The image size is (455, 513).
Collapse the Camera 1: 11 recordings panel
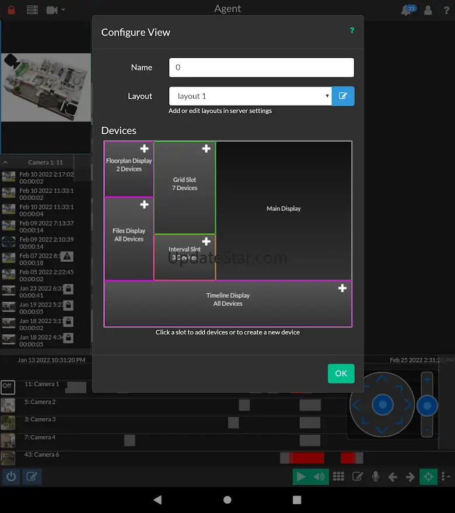click(x=5, y=162)
